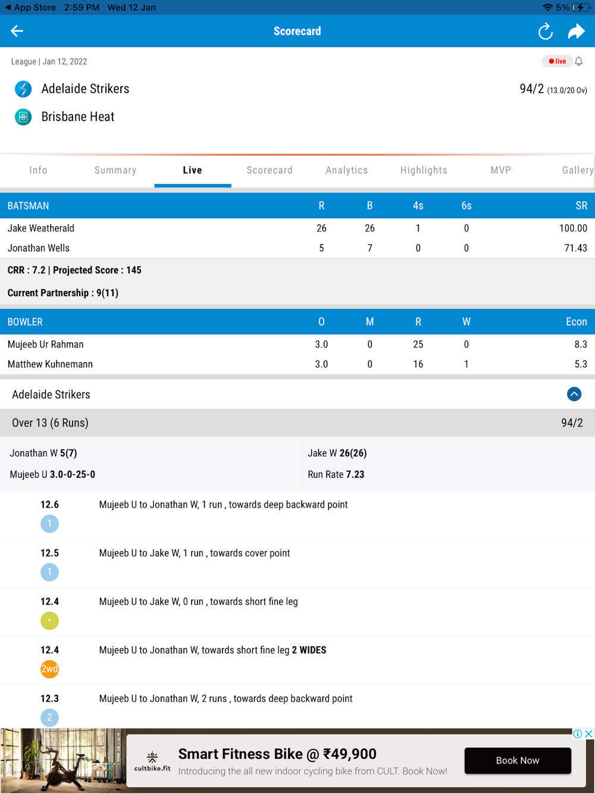Tap commentary for 2 WIDES delivery
Image resolution: width=595 pixels, height=794 pixels.
(212, 650)
